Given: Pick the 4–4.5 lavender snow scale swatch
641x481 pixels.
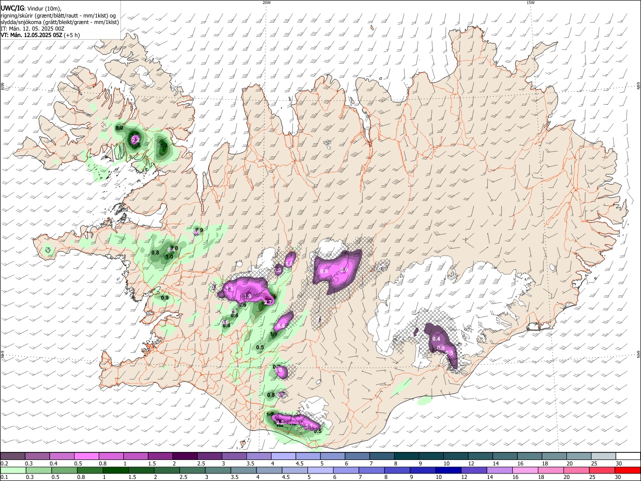Looking at the screenshot, I should (x=282, y=456).
